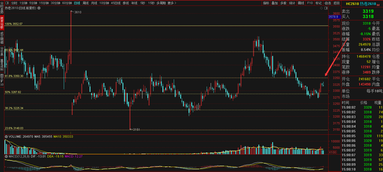Screen dimensions: 383x172
Task: Click the MA5: 385455 value
Action: [43, 137]
